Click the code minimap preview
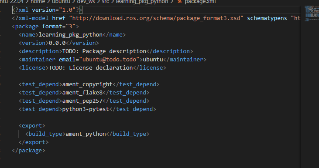The height and width of the screenshot is (168, 319). 312,13
